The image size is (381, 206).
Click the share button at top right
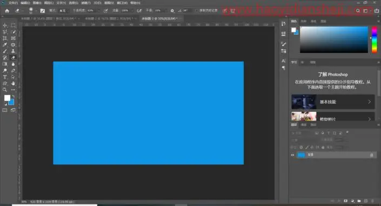(377, 11)
